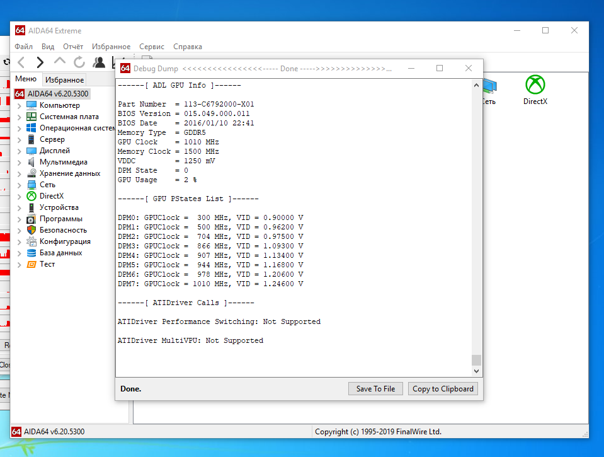Click the Forward navigation arrow

40,62
